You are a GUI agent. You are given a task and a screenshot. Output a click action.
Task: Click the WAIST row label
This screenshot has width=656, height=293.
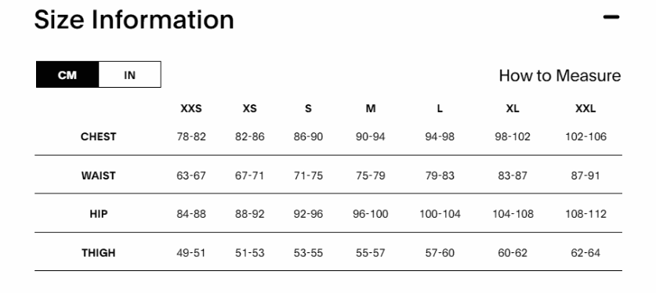tap(98, 175)
